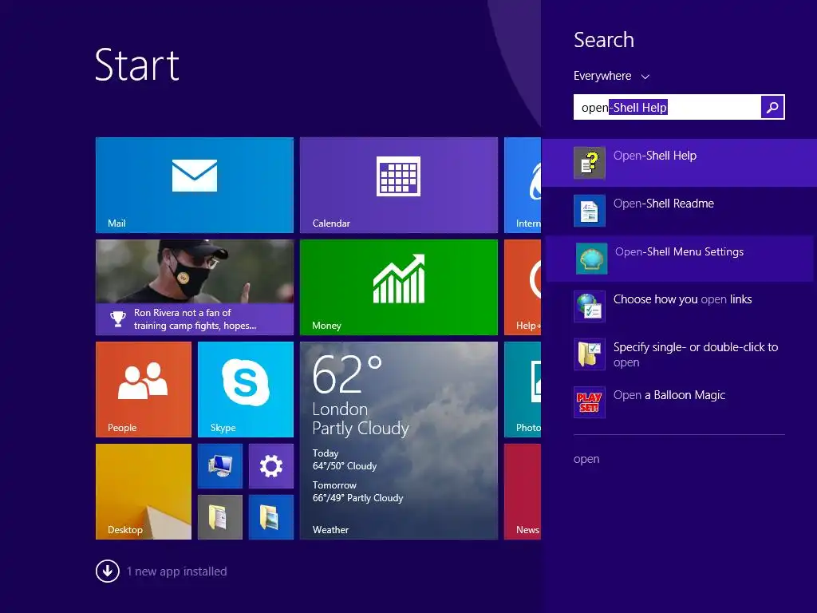Viewport: 817px width, 613px height.
Task: Select the Open-Shell Readme result
Action: pos(679,211)
